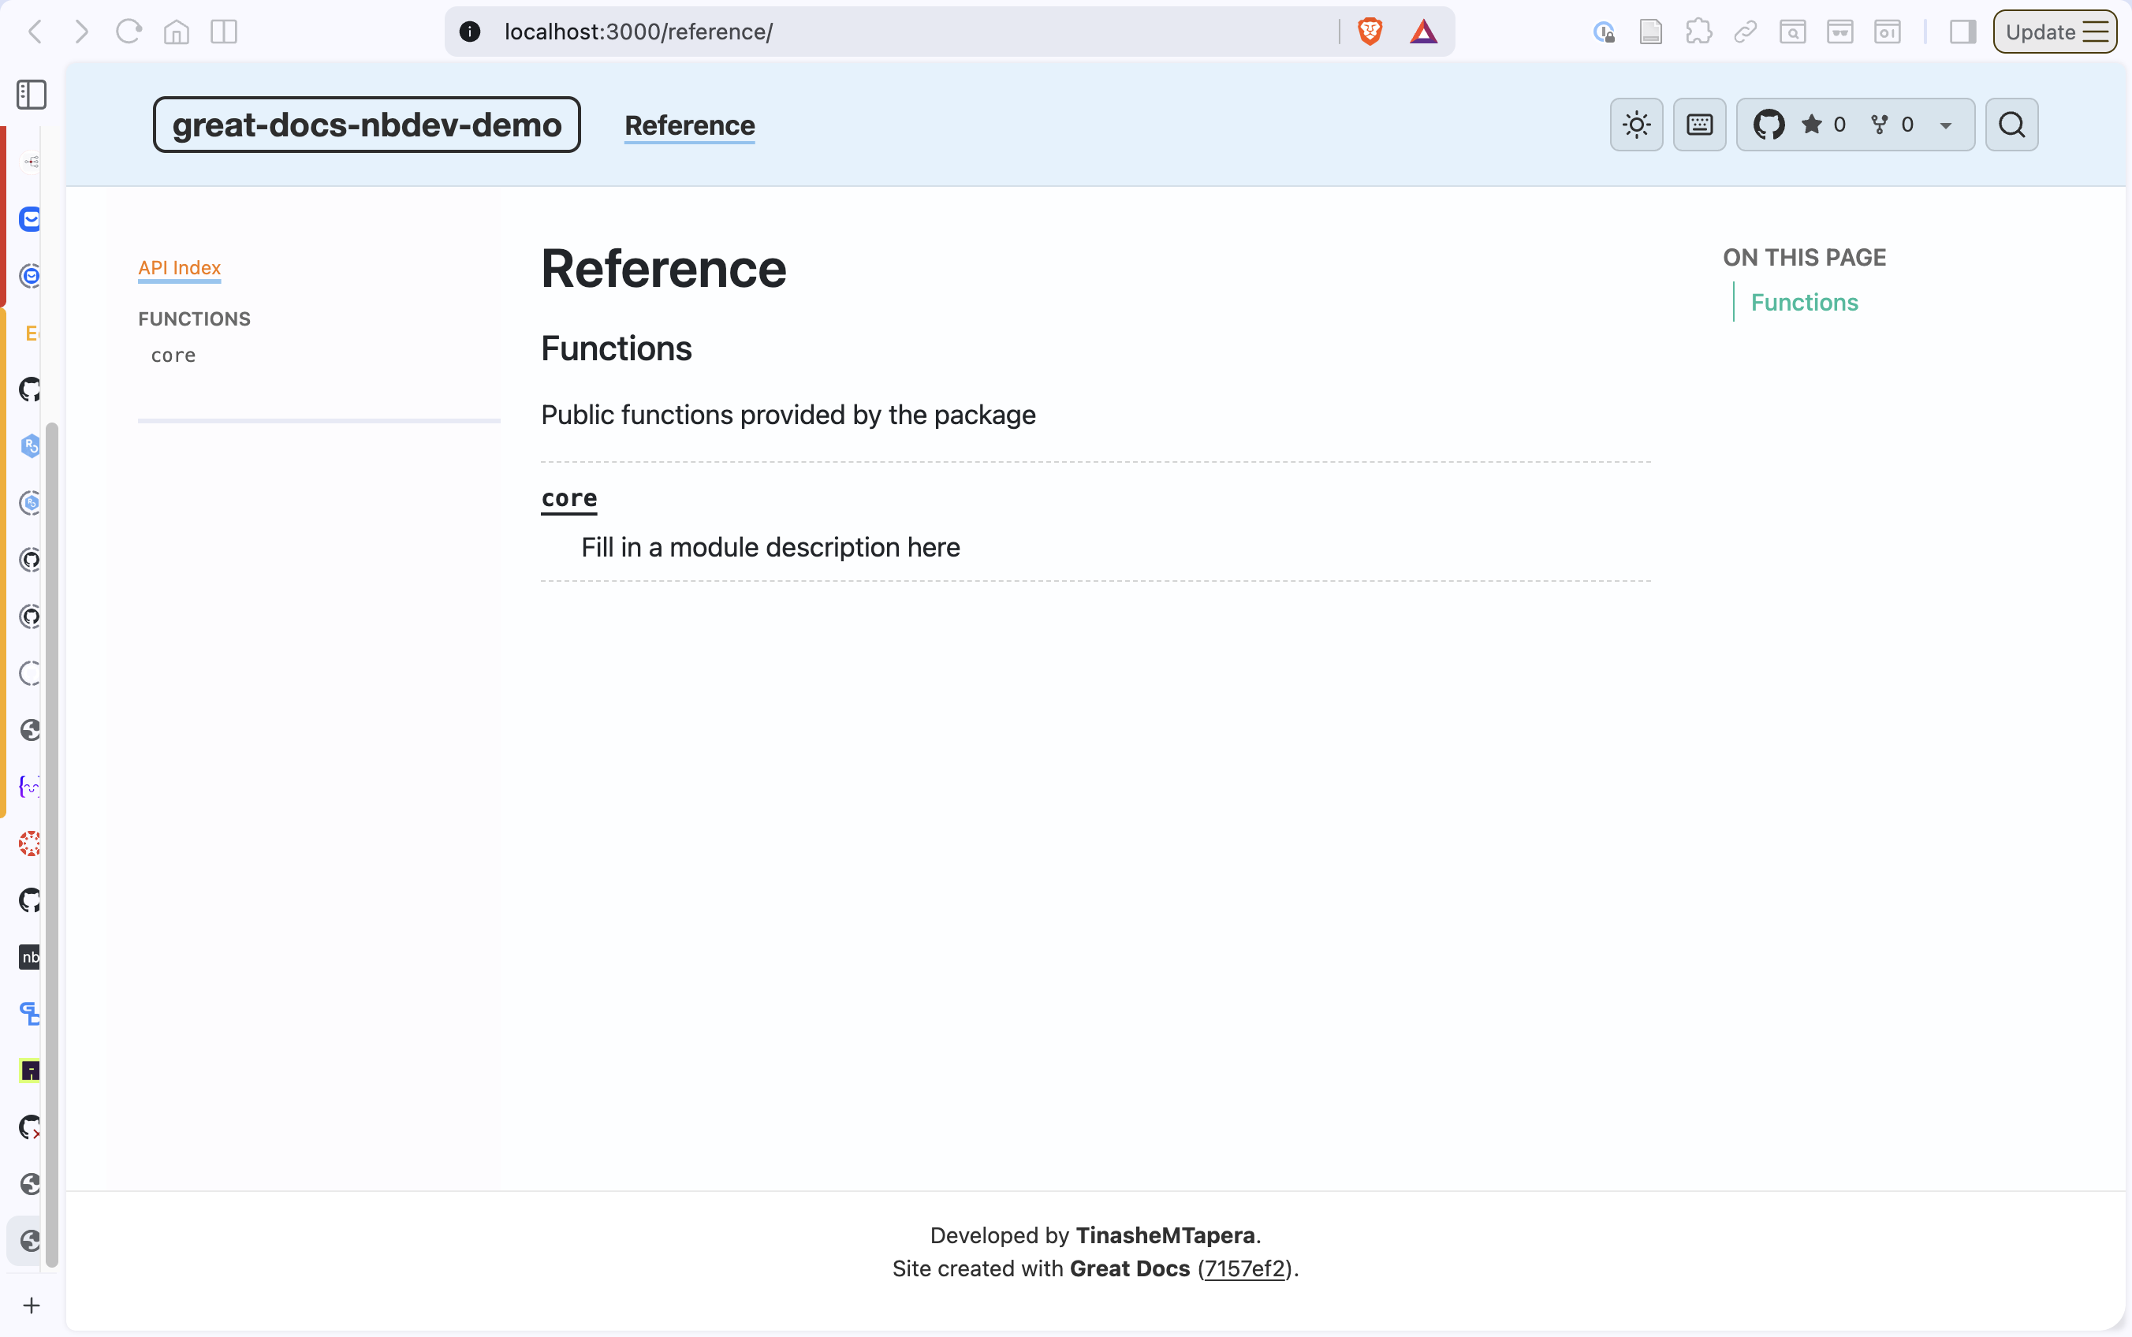Open API Index in sidebar
Screen dimensions: 2132x1337
(x=179, y=267)
